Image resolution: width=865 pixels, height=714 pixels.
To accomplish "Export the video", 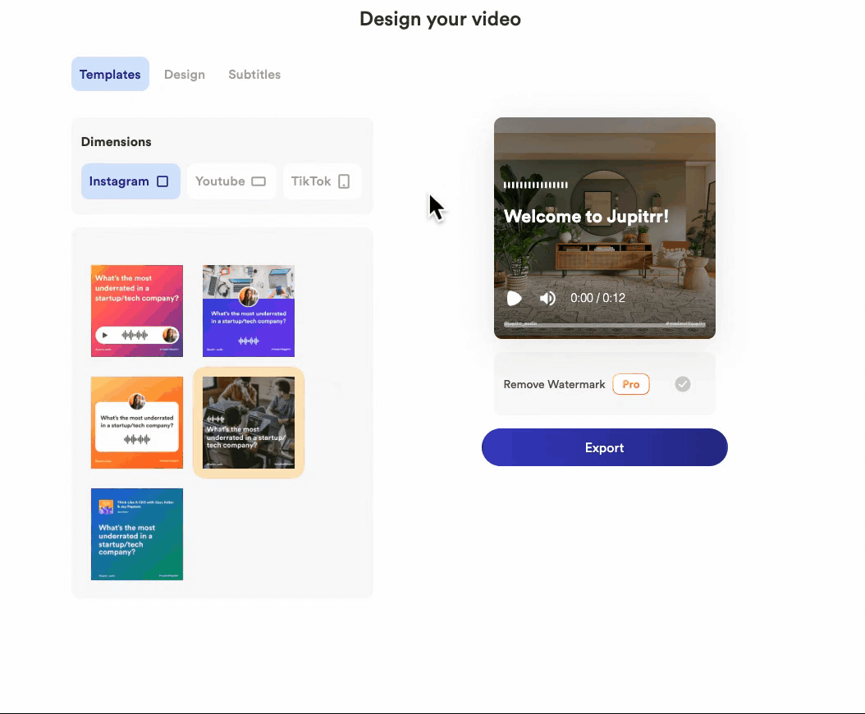I will (x=605, y=447).
